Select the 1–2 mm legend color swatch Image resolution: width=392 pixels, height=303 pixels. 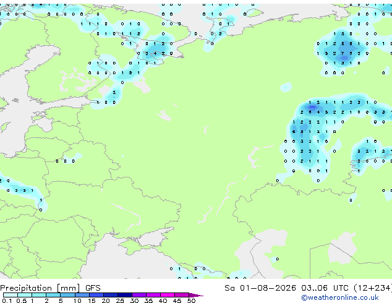click(x=39, y=295)
